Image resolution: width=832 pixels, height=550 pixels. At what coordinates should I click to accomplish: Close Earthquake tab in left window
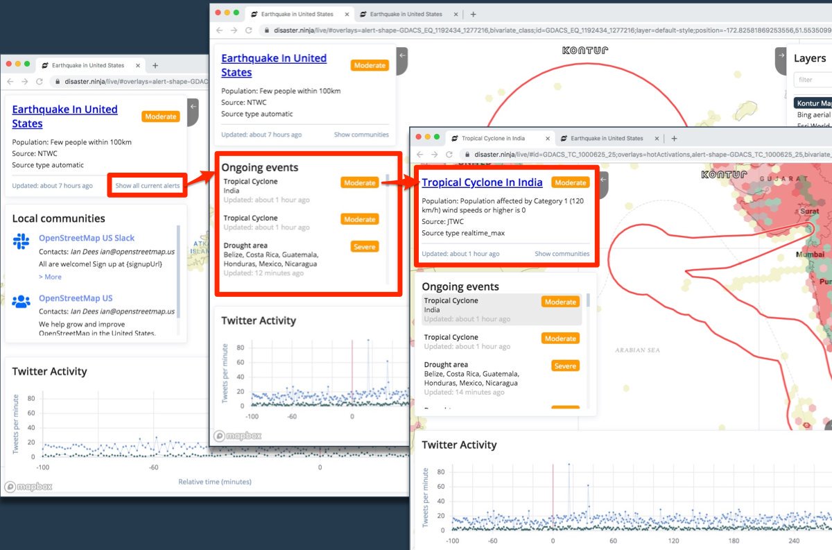click(x=138, y=65)
